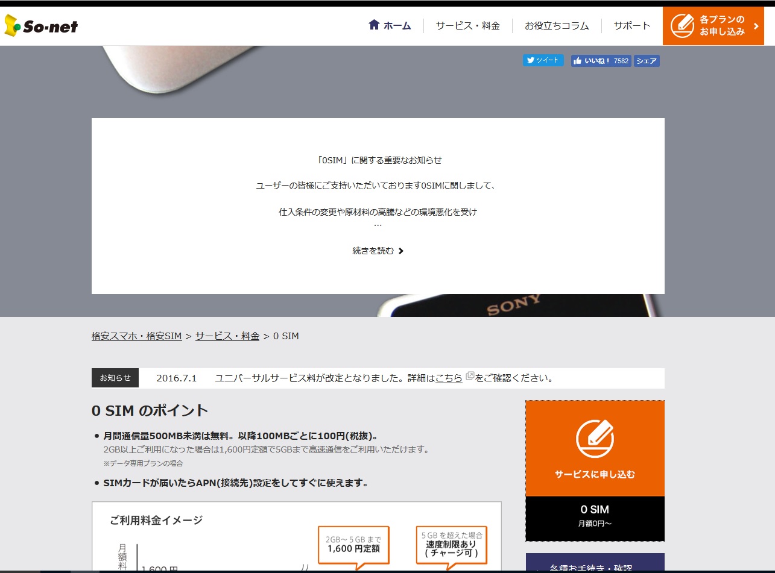Viewport: 775px width, 573px height.
Task: Open the 格安スマホ・格安SIM breadcrumb link
Action: [x=136, y=336]
